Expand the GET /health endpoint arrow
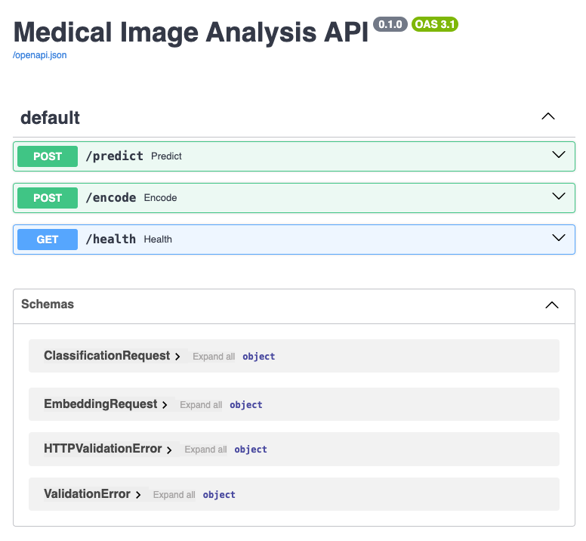586x541 pixels. (x=558, y=238)
